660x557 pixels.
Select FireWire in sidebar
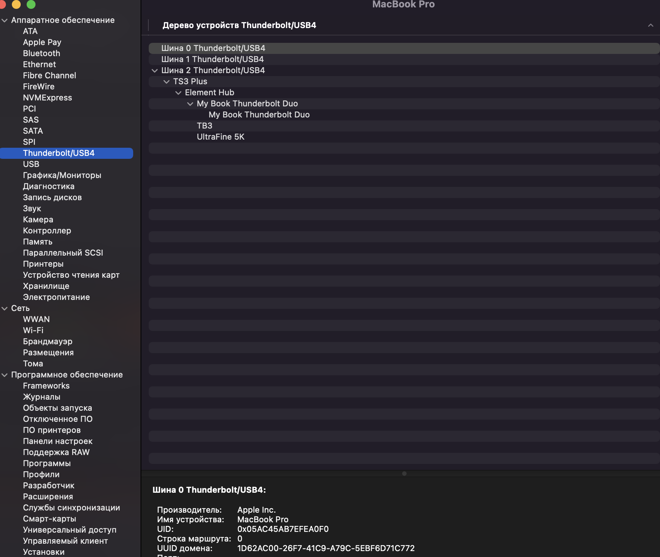click(x=39, y=87)
